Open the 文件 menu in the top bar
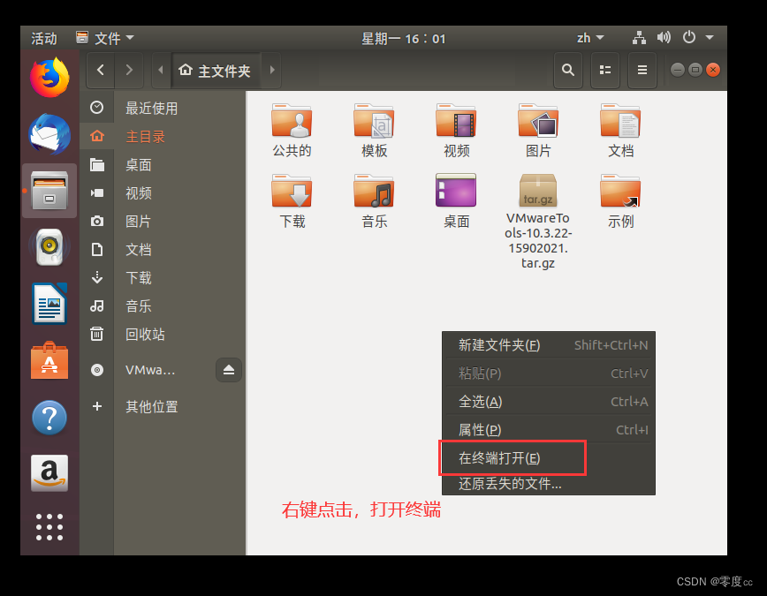Viewport: 767px width, 596px height. click(x=104, y=38)
